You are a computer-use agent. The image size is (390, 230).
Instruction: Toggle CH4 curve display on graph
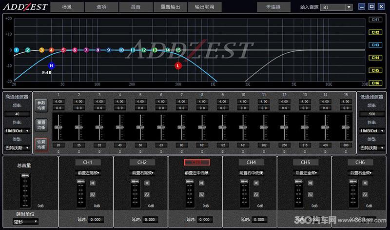(x=375, y=58)
